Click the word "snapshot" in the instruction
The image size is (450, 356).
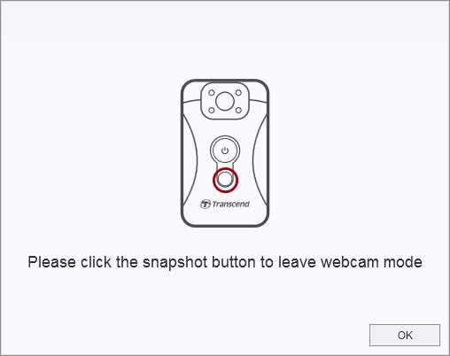[175, 262]
